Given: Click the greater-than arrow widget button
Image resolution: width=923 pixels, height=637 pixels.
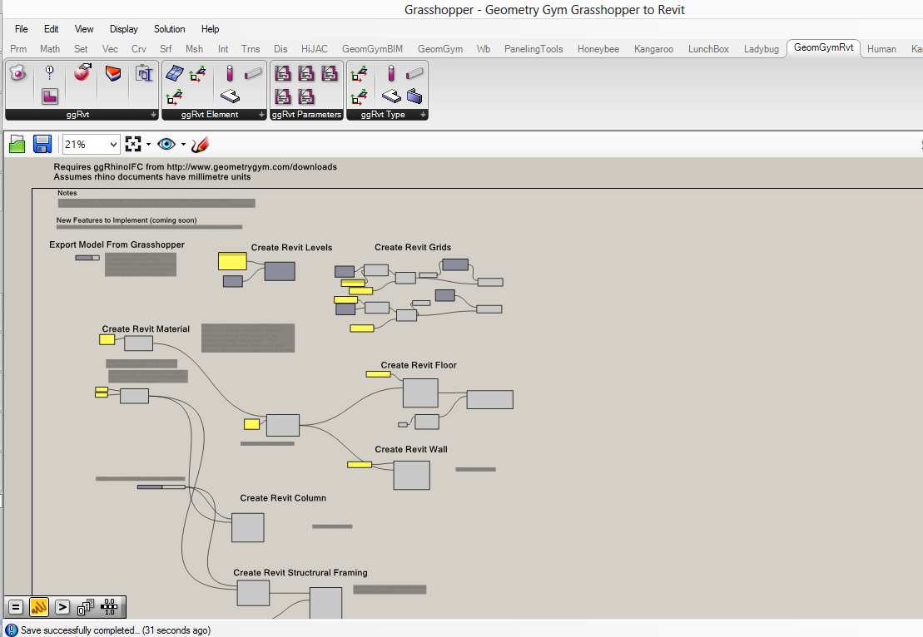Looking at the screenshot, I should coord(62,607).
